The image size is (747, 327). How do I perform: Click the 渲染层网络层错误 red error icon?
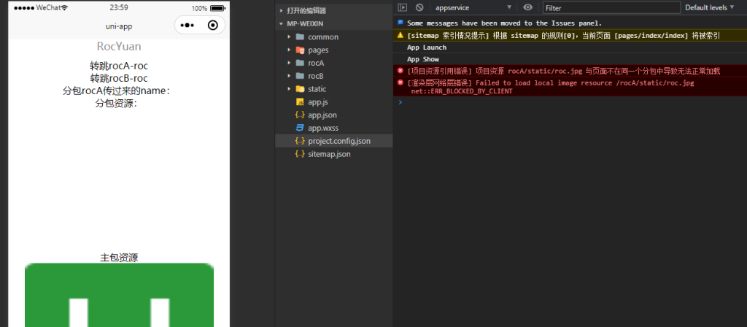400,82
